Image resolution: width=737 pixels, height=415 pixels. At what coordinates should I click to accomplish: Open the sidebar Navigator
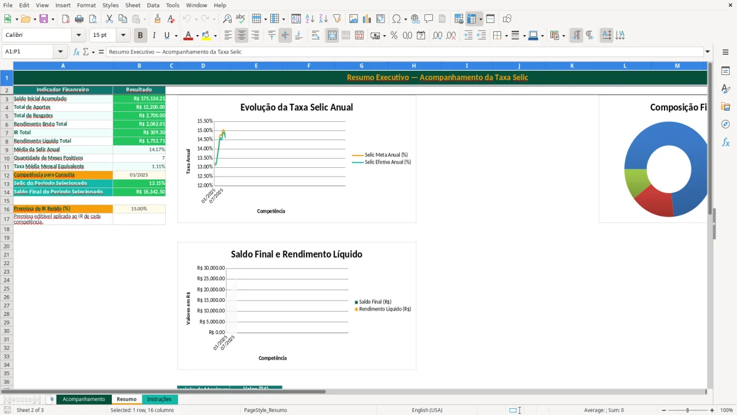point(725,125)
